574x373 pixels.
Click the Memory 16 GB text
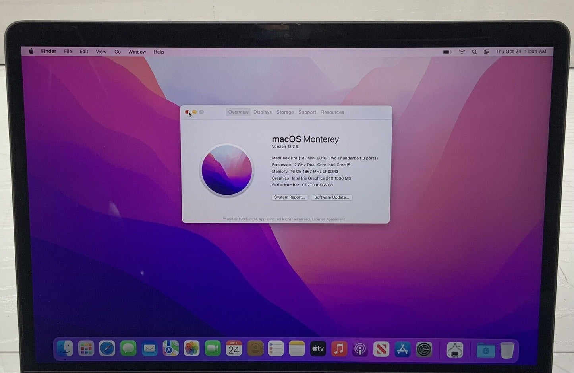pyautogui.click(x=305, y=172)
